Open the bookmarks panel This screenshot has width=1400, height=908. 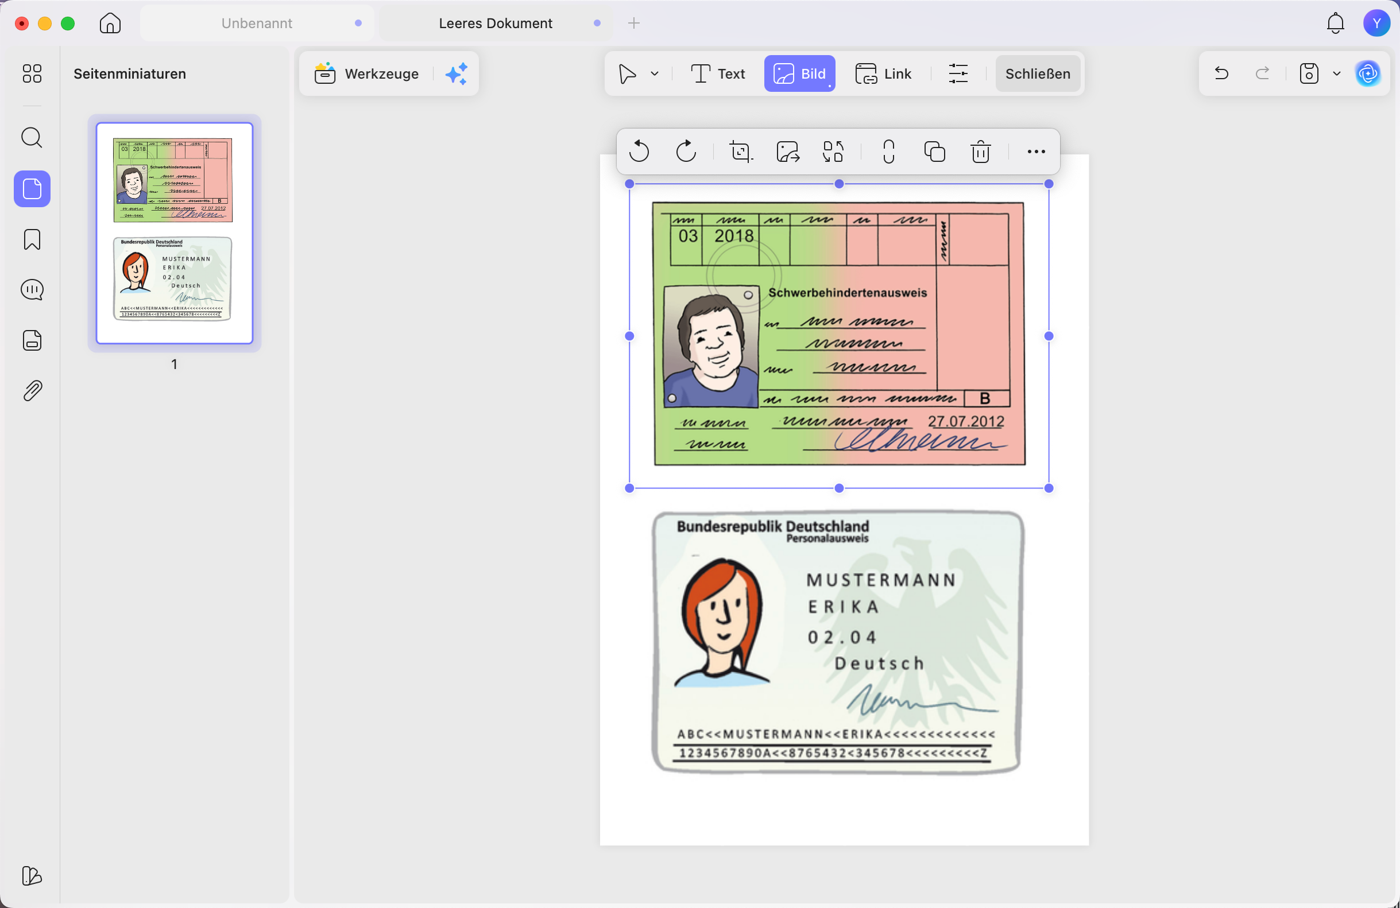pyautogui.click(x=32, y=239)
